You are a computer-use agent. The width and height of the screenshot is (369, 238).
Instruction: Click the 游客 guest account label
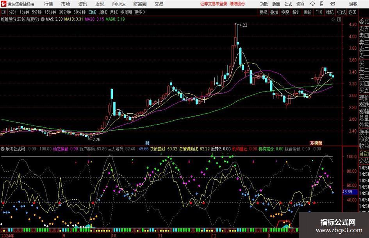pyautogui.click(x=353, y=4)
